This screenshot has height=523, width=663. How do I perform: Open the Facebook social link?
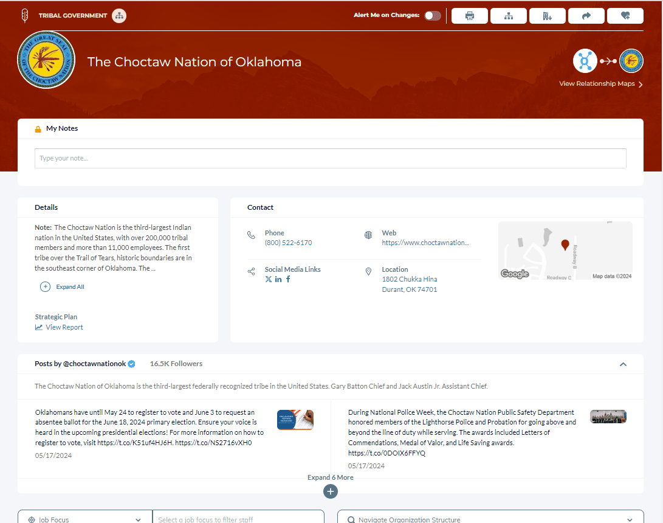click(288, 279)
